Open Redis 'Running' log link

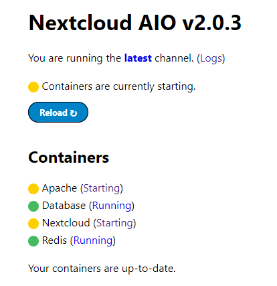tap(93, 240)
